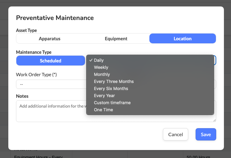Select One Time from the dropdown
This screenshot has height=158, width=231.
(103, 110)
